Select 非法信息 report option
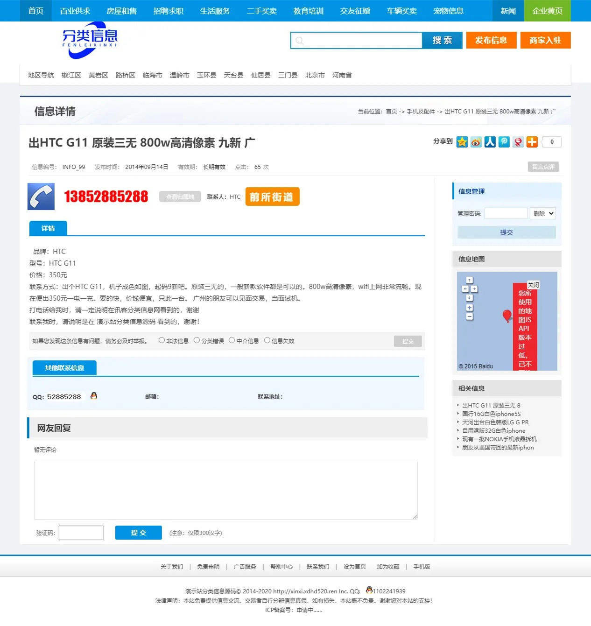591x626 pixels. [162, 340]
